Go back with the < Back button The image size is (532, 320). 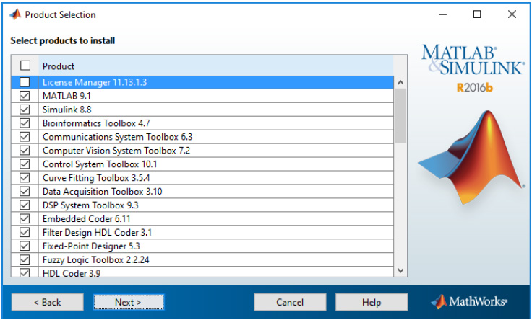47,302
